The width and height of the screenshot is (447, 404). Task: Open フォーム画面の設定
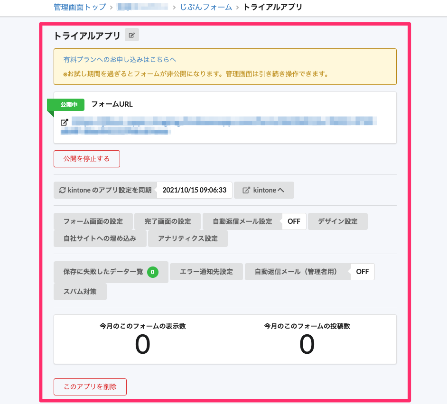click(93, 221)
